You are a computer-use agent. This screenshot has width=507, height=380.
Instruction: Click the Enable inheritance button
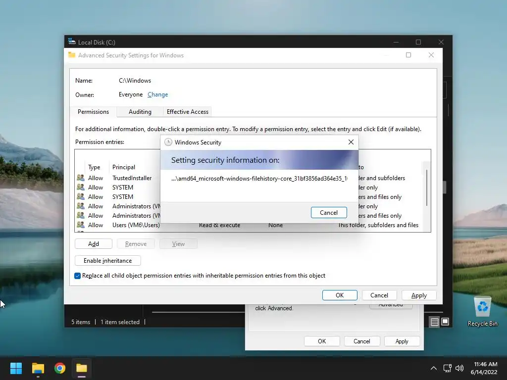tap(107, 260)
